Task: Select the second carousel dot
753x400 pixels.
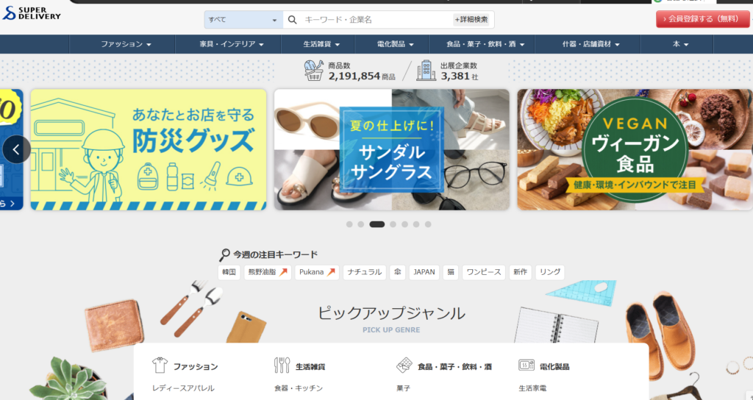Action: tap(360, 224)
